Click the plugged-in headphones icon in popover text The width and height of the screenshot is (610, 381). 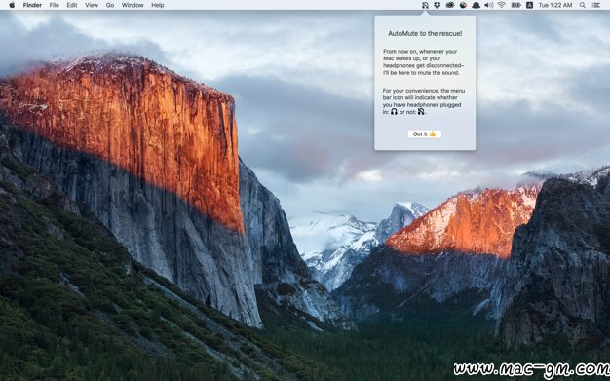click(x=394, y=112)
